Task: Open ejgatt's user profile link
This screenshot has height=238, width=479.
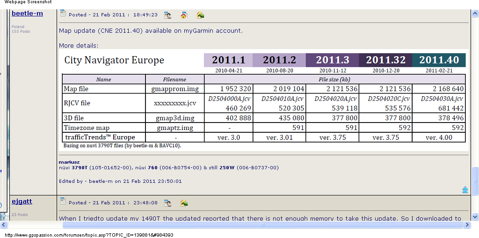Action: [22, 202]
